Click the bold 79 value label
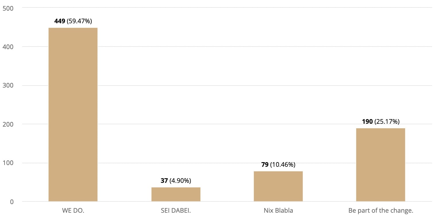The image size is (437, 221). point(265,164)
